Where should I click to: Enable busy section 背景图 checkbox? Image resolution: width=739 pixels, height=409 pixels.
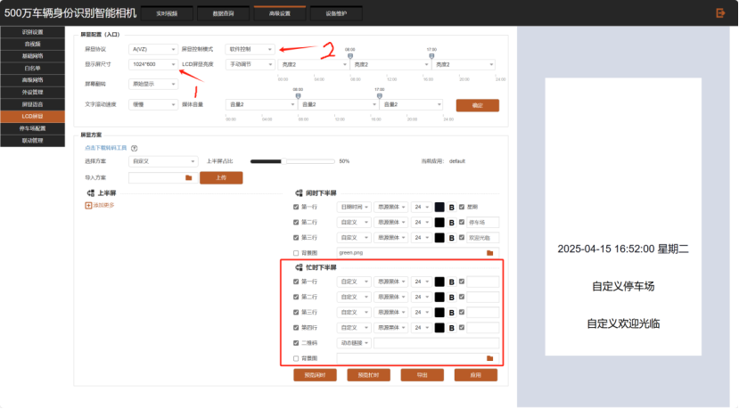(296, 358)
